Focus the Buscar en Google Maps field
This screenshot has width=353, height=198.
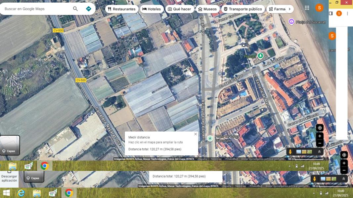36,9
